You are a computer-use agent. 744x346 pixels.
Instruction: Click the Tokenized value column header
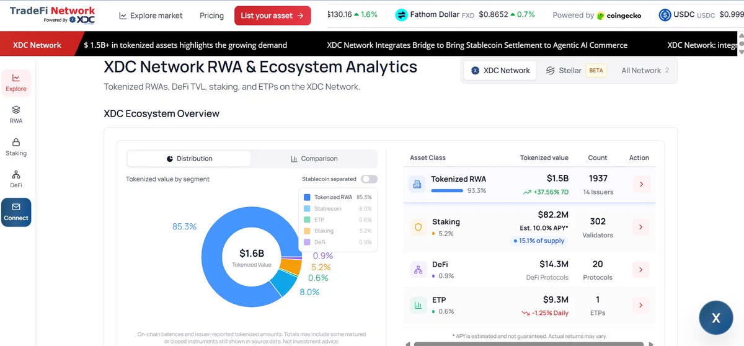(x=544, y=158)
